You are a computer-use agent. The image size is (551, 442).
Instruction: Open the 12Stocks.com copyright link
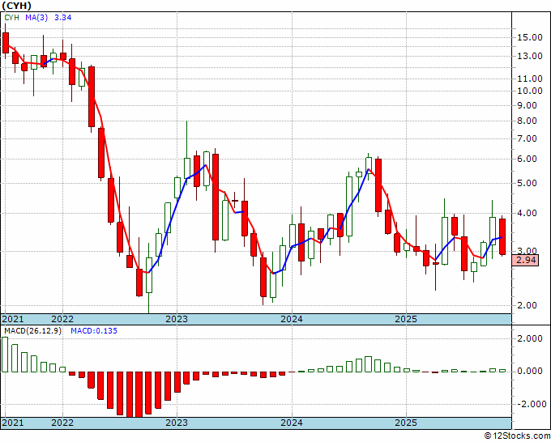point(517,436)
